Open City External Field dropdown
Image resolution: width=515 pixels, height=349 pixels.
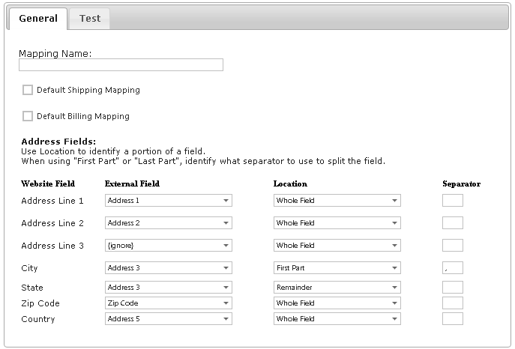coord(168,268)
